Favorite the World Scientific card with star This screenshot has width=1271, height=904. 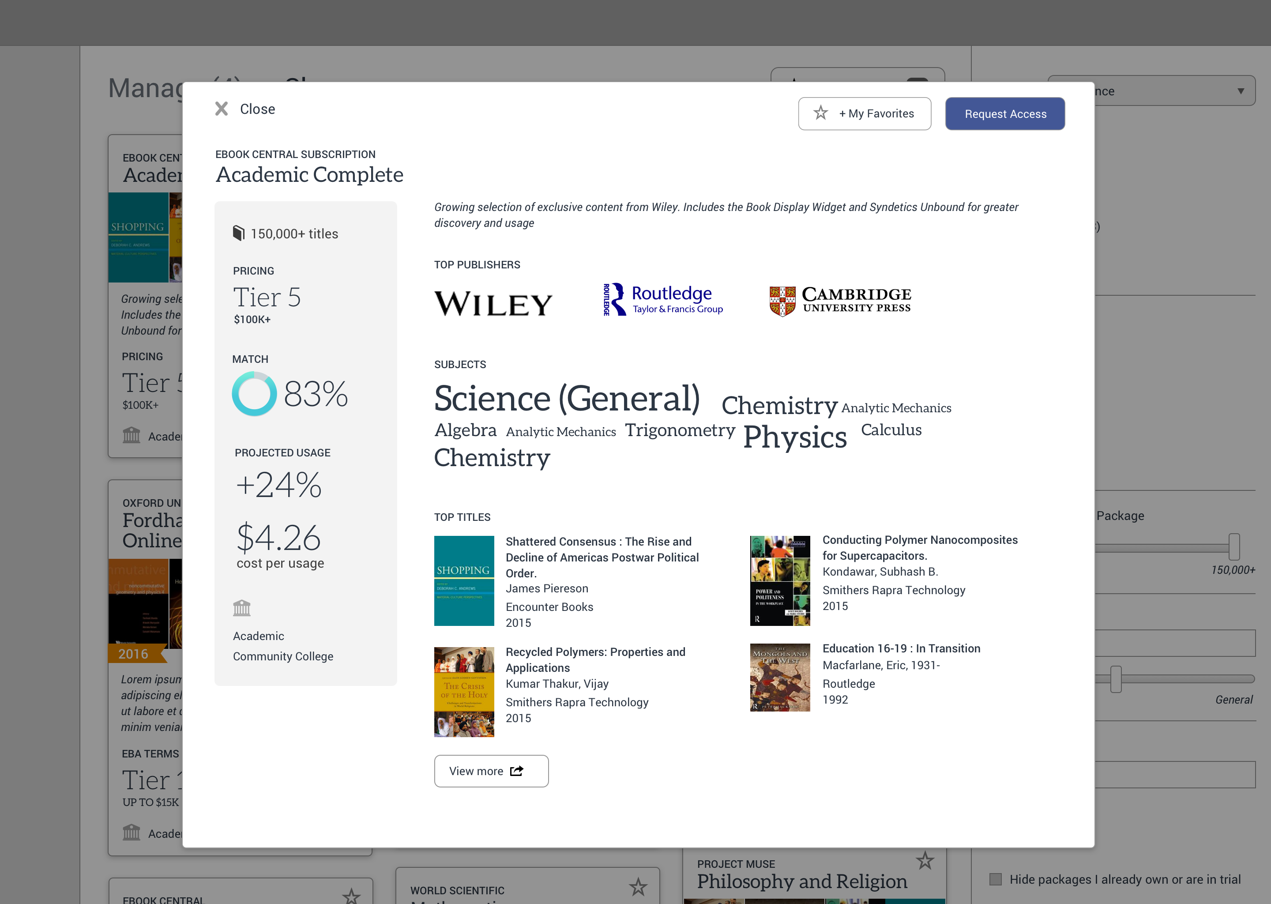(638, 887)
